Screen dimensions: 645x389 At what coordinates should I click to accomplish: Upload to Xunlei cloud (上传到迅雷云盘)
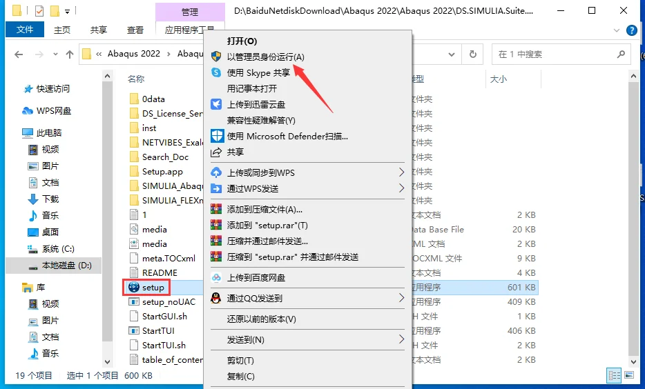256,104
